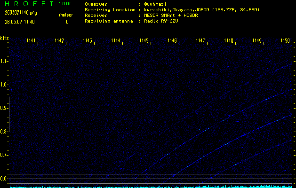
Task: Click the 0.7 kHz frequency label
Action: (x=4, y=155)
